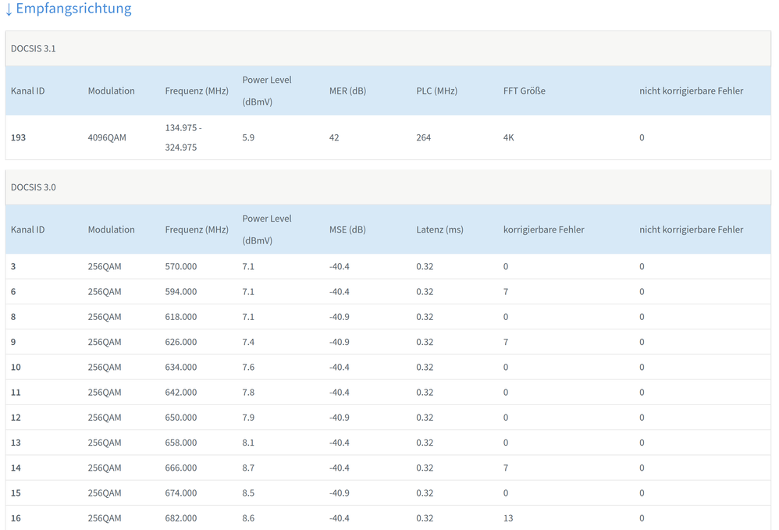Viewport: 779px width, 530px height.
Task: Select correctable error count 13
Action: tap(508, 518)
